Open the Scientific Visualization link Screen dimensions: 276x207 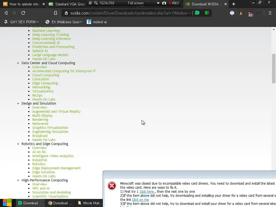[50, 196]
